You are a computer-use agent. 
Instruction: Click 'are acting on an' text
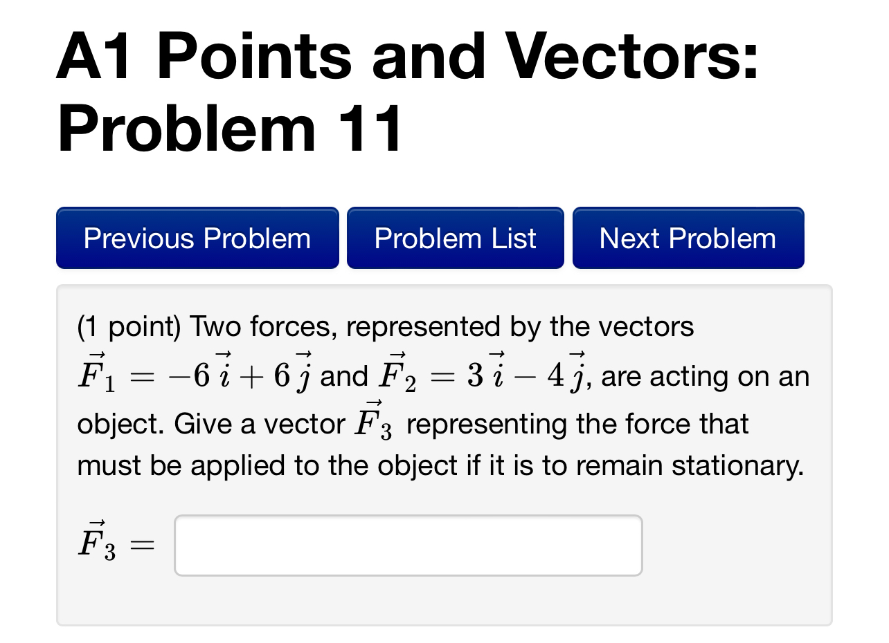[x=706, y=377]
